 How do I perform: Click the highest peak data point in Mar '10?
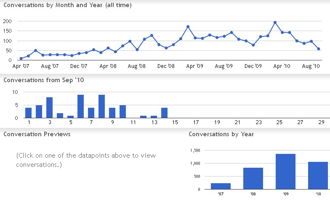tap(275, 23)
